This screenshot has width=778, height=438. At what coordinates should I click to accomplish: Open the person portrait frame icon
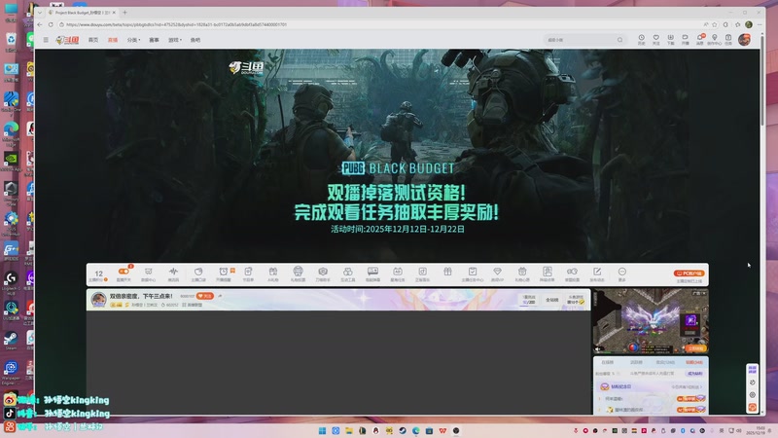coord(548,274)
